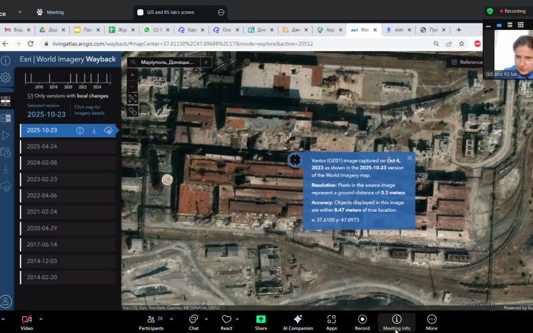Click the About info icon in sidebar
Viewport: 533px width, 333px height.
[6, 61]
